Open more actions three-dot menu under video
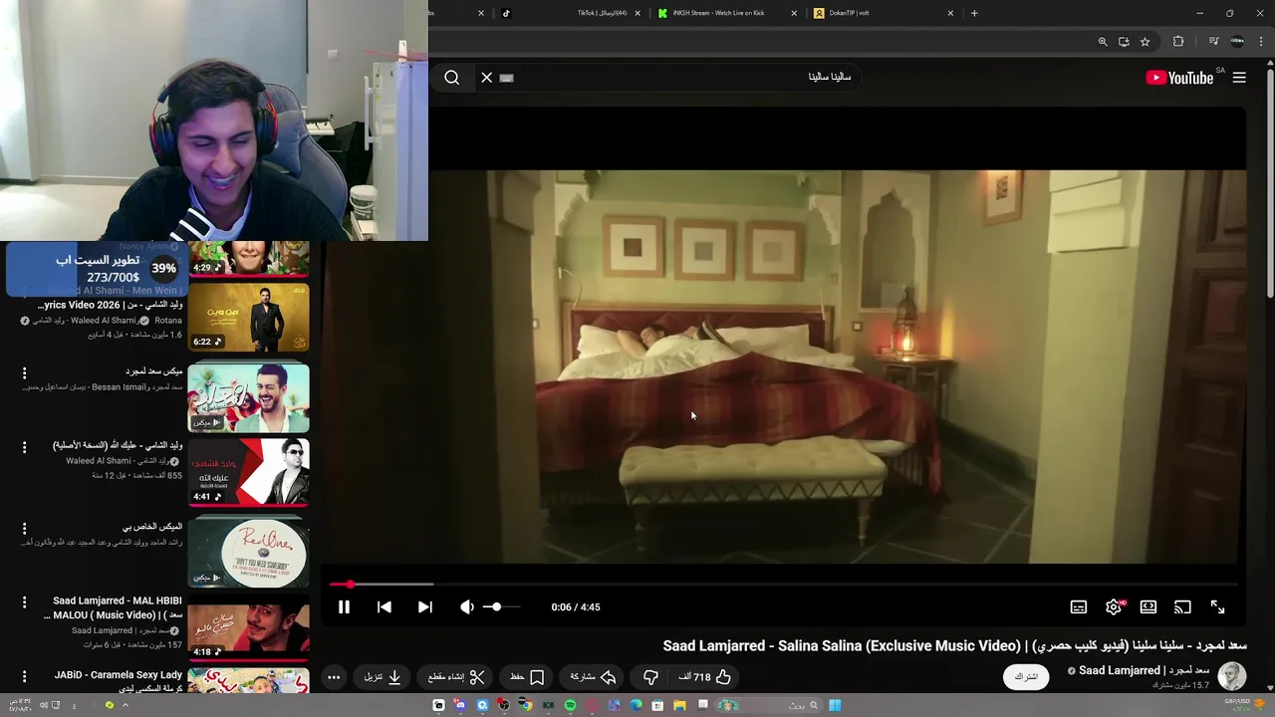 (x=334, y=677)
